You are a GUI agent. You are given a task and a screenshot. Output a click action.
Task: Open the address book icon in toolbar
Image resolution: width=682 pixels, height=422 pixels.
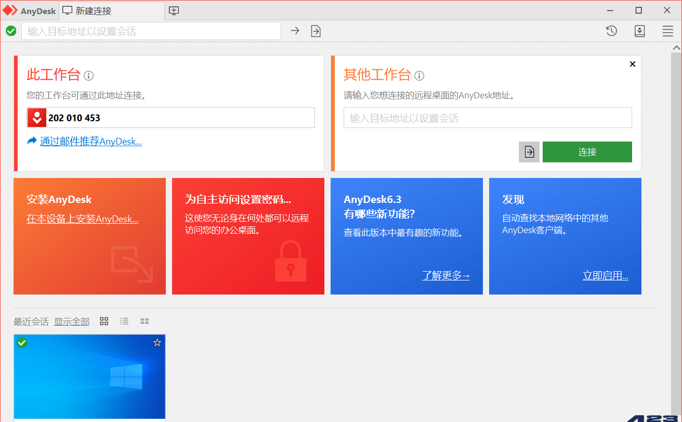[x=640, y=31]
